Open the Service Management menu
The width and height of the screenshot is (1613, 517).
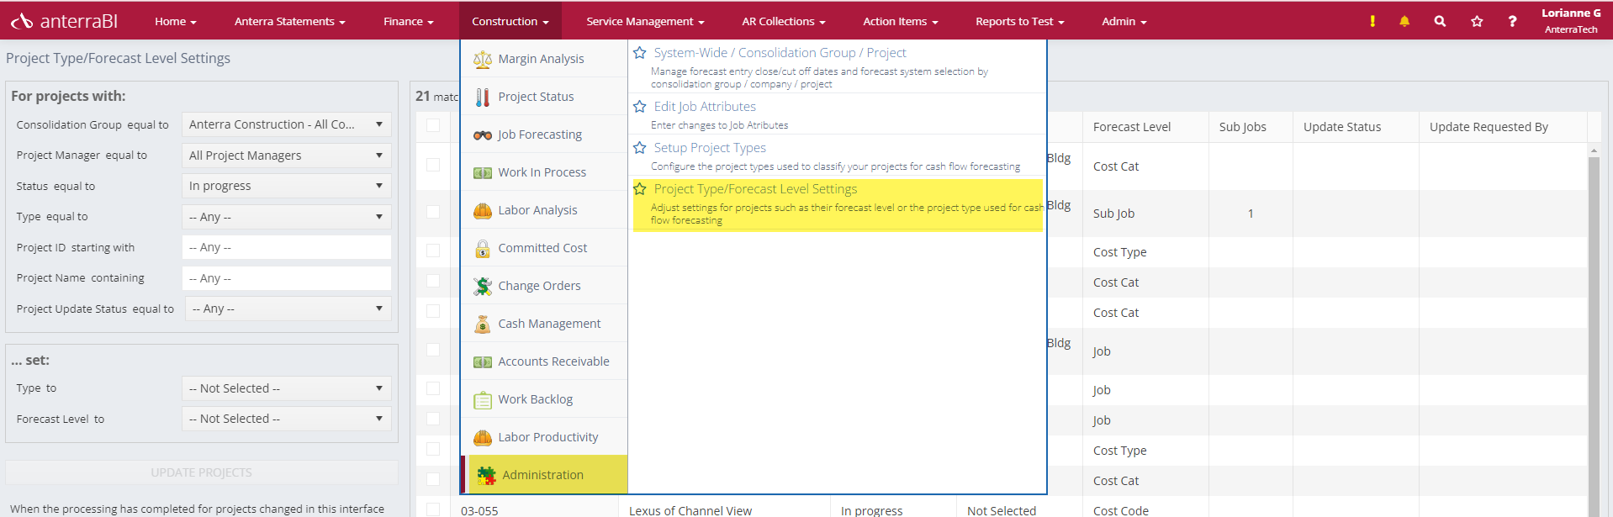(646, 21)
